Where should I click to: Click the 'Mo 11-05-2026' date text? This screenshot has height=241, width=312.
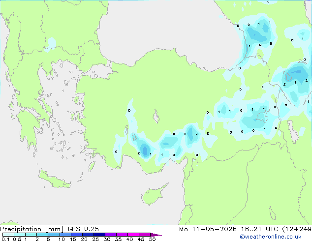tap(208, 229)
